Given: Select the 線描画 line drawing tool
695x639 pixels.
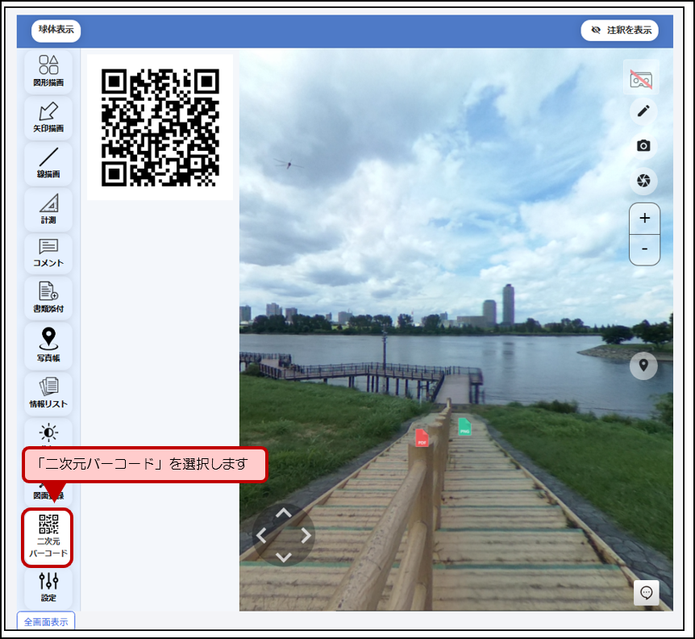Looking at the screenshot, I should click(x=48, y=164).
